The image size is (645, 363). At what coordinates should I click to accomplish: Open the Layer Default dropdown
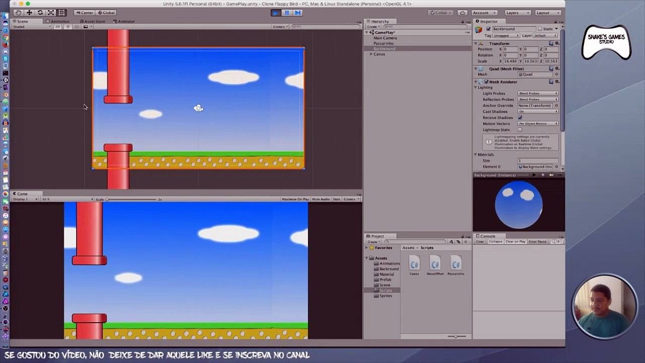[546, 36]
